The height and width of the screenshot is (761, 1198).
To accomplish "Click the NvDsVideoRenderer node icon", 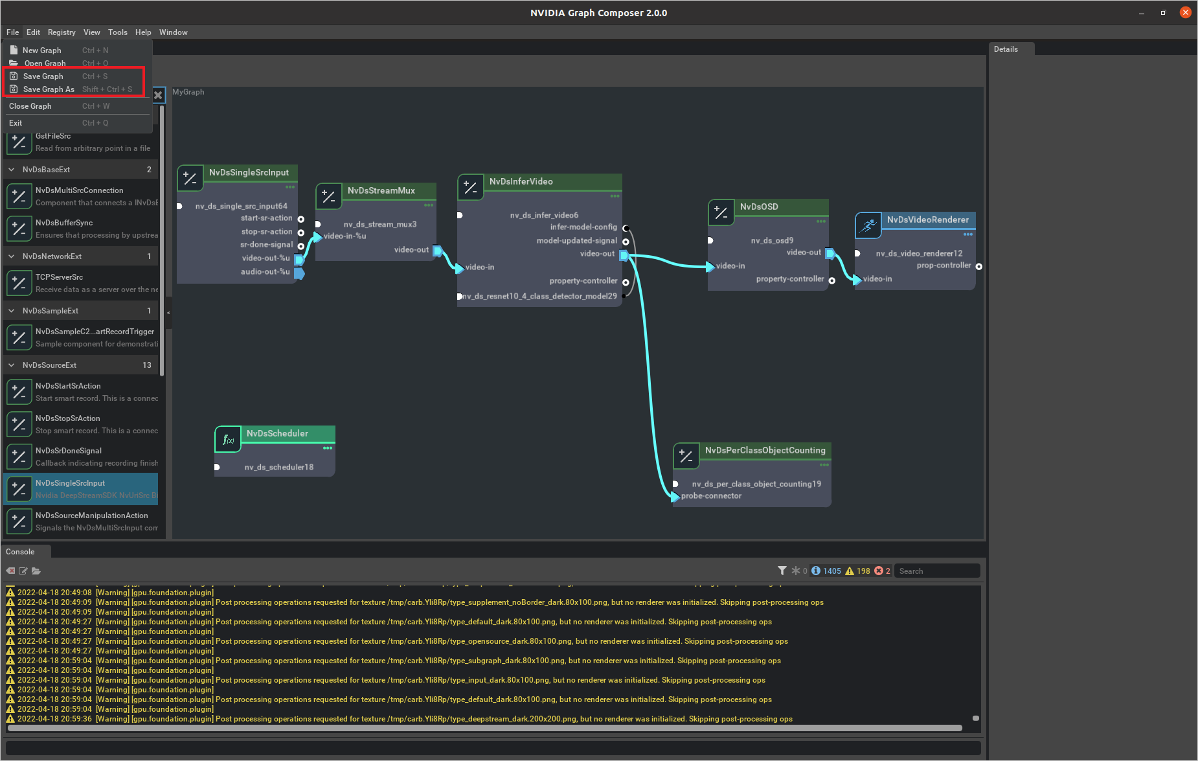I will point(868,225).
